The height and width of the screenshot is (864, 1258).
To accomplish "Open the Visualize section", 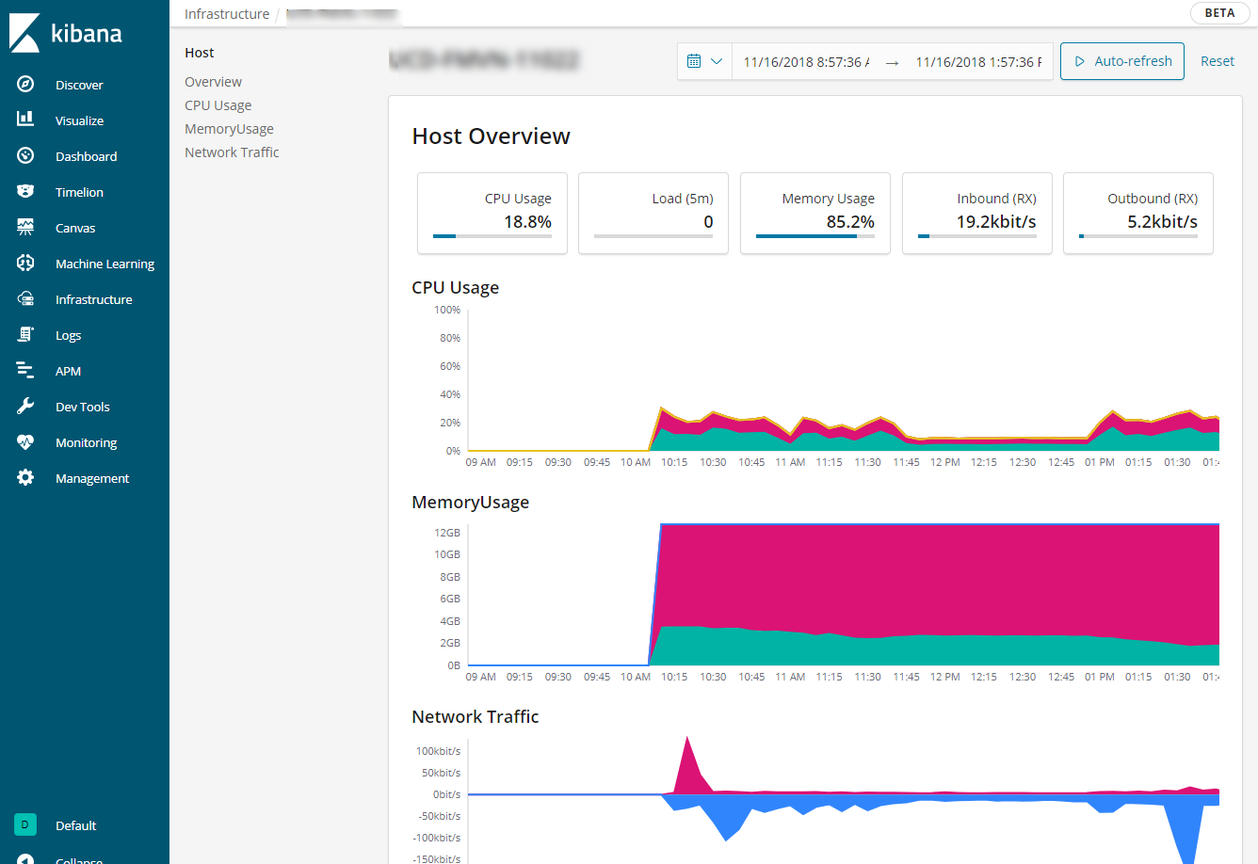I will click(x=79, y=120).
